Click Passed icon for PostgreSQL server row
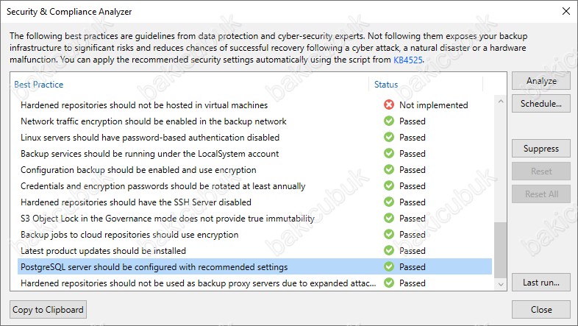 click(389, 266)
